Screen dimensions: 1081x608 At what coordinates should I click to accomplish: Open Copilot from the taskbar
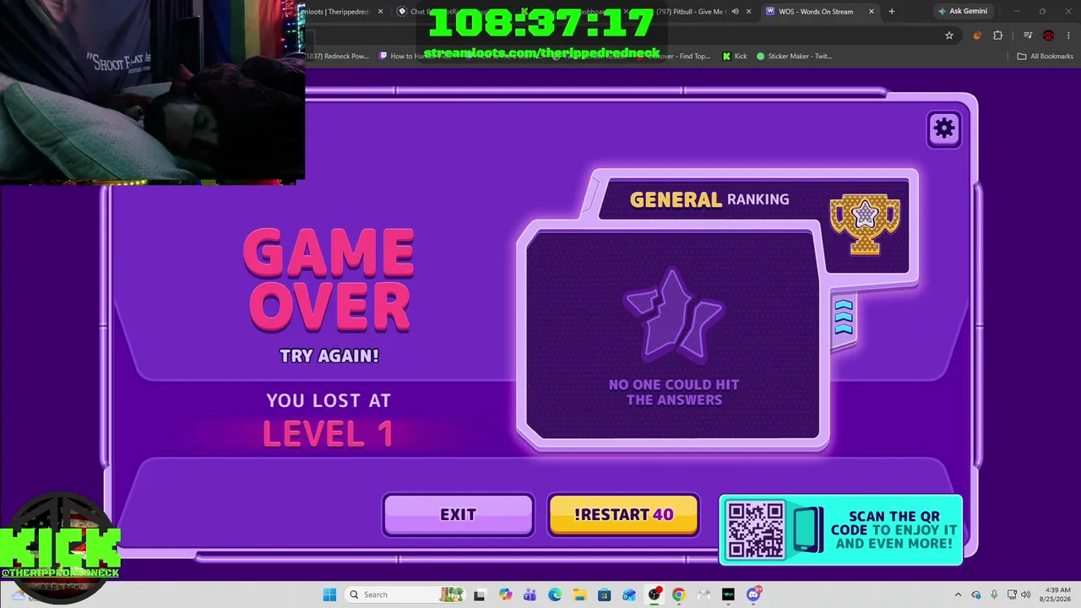[505, 594]
